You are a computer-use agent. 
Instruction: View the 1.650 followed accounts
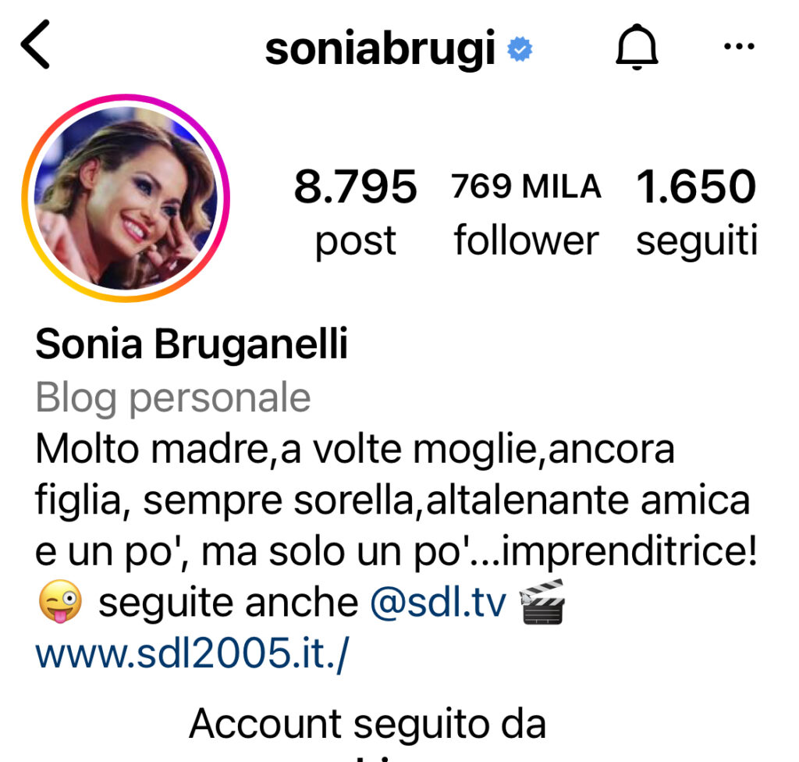pos(696,187)
